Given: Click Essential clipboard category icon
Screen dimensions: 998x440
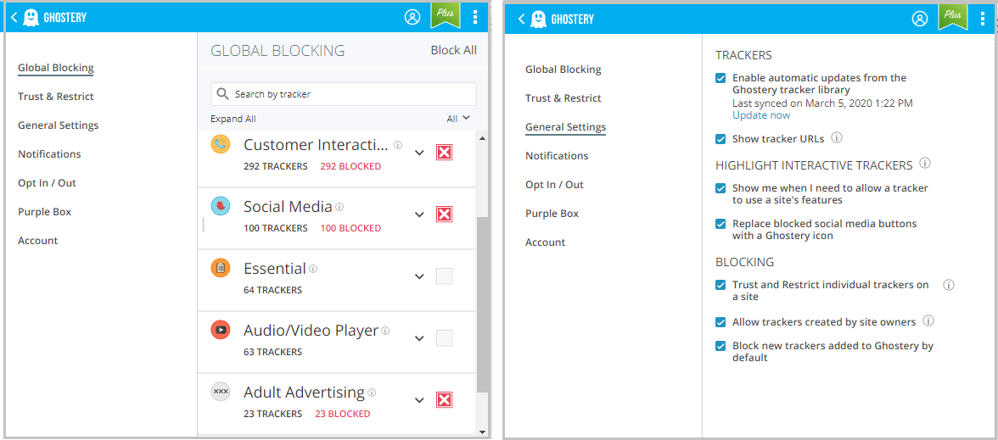Looking at the screenshot, I should (221, 268).
